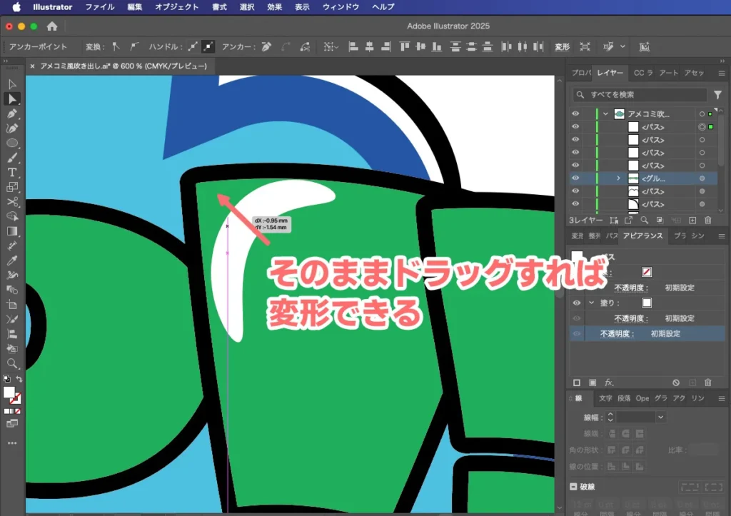Viewport: 731px width, 516px height.
Task: Collapse the アメコミ吹き出し layer group
Action: pyautogui.click(x=605, y=114)
